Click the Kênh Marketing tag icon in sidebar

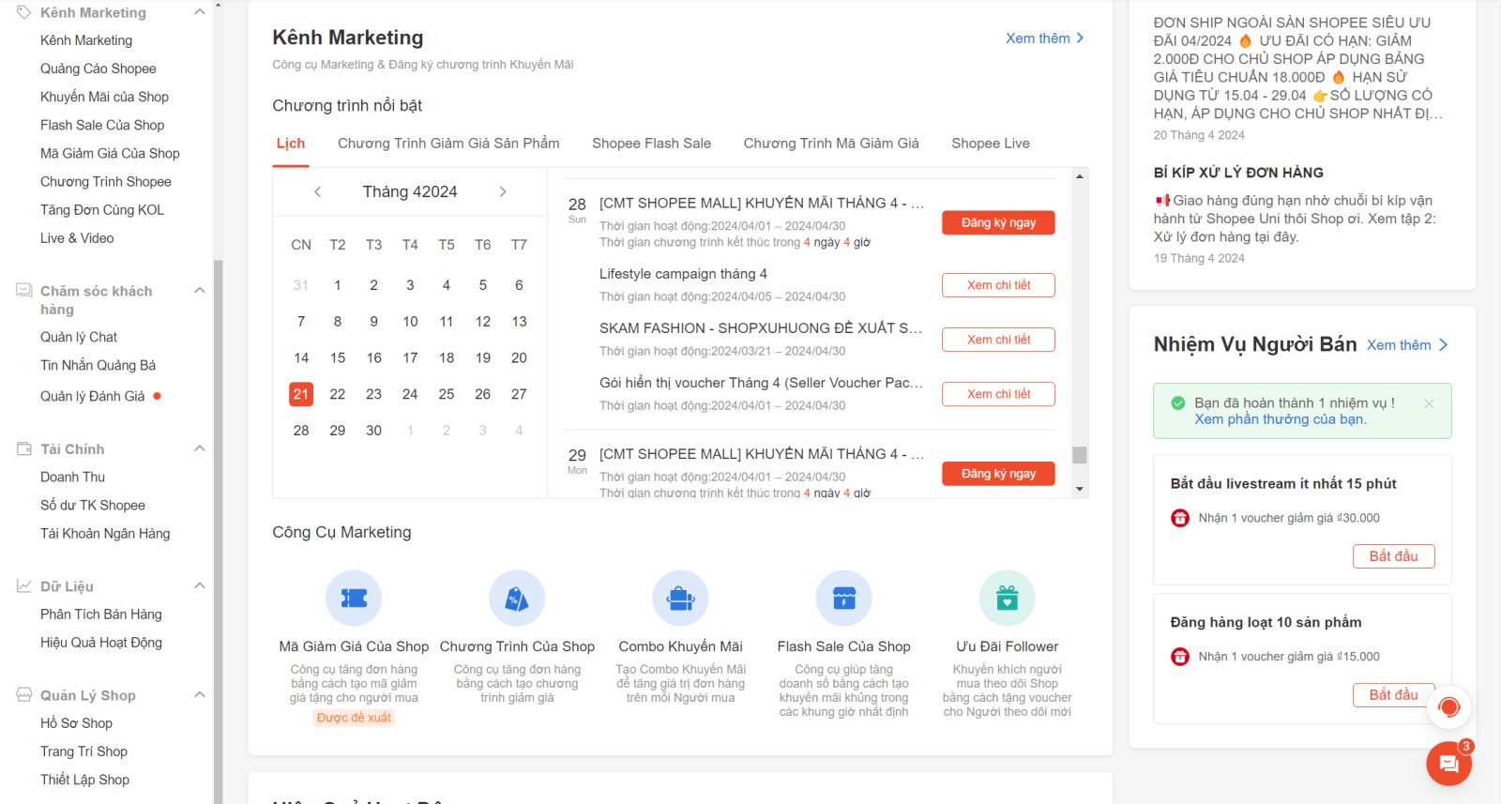23,12
